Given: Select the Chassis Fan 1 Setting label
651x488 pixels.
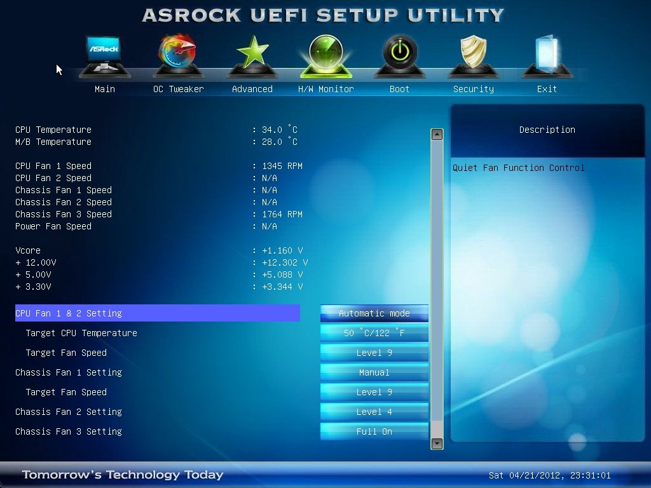Looking at the screenshot, I should [69, 372].
